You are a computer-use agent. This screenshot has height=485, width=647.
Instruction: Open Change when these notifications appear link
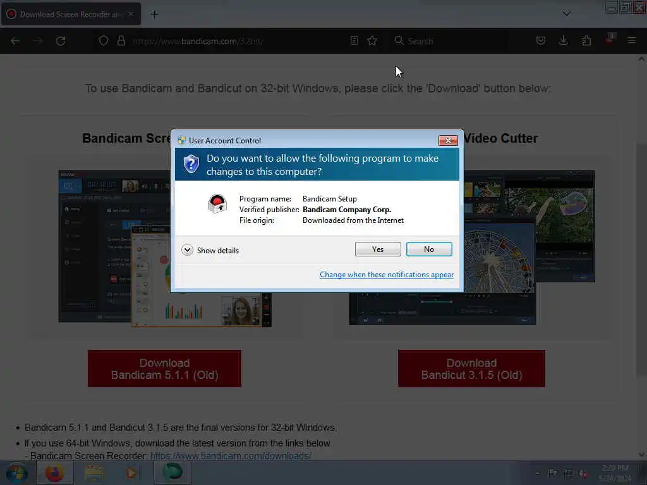click(387, 275)
